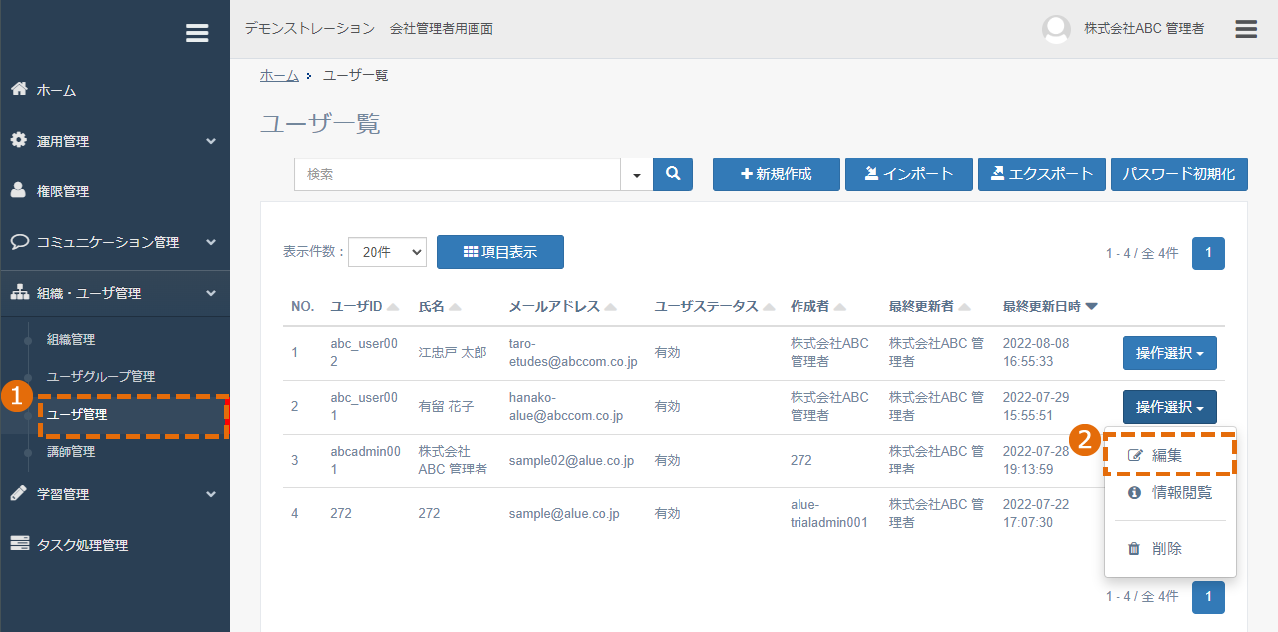
Task: Open the top-right hamburger menu
Action: pyautogui.click(x=1246, y=29)
